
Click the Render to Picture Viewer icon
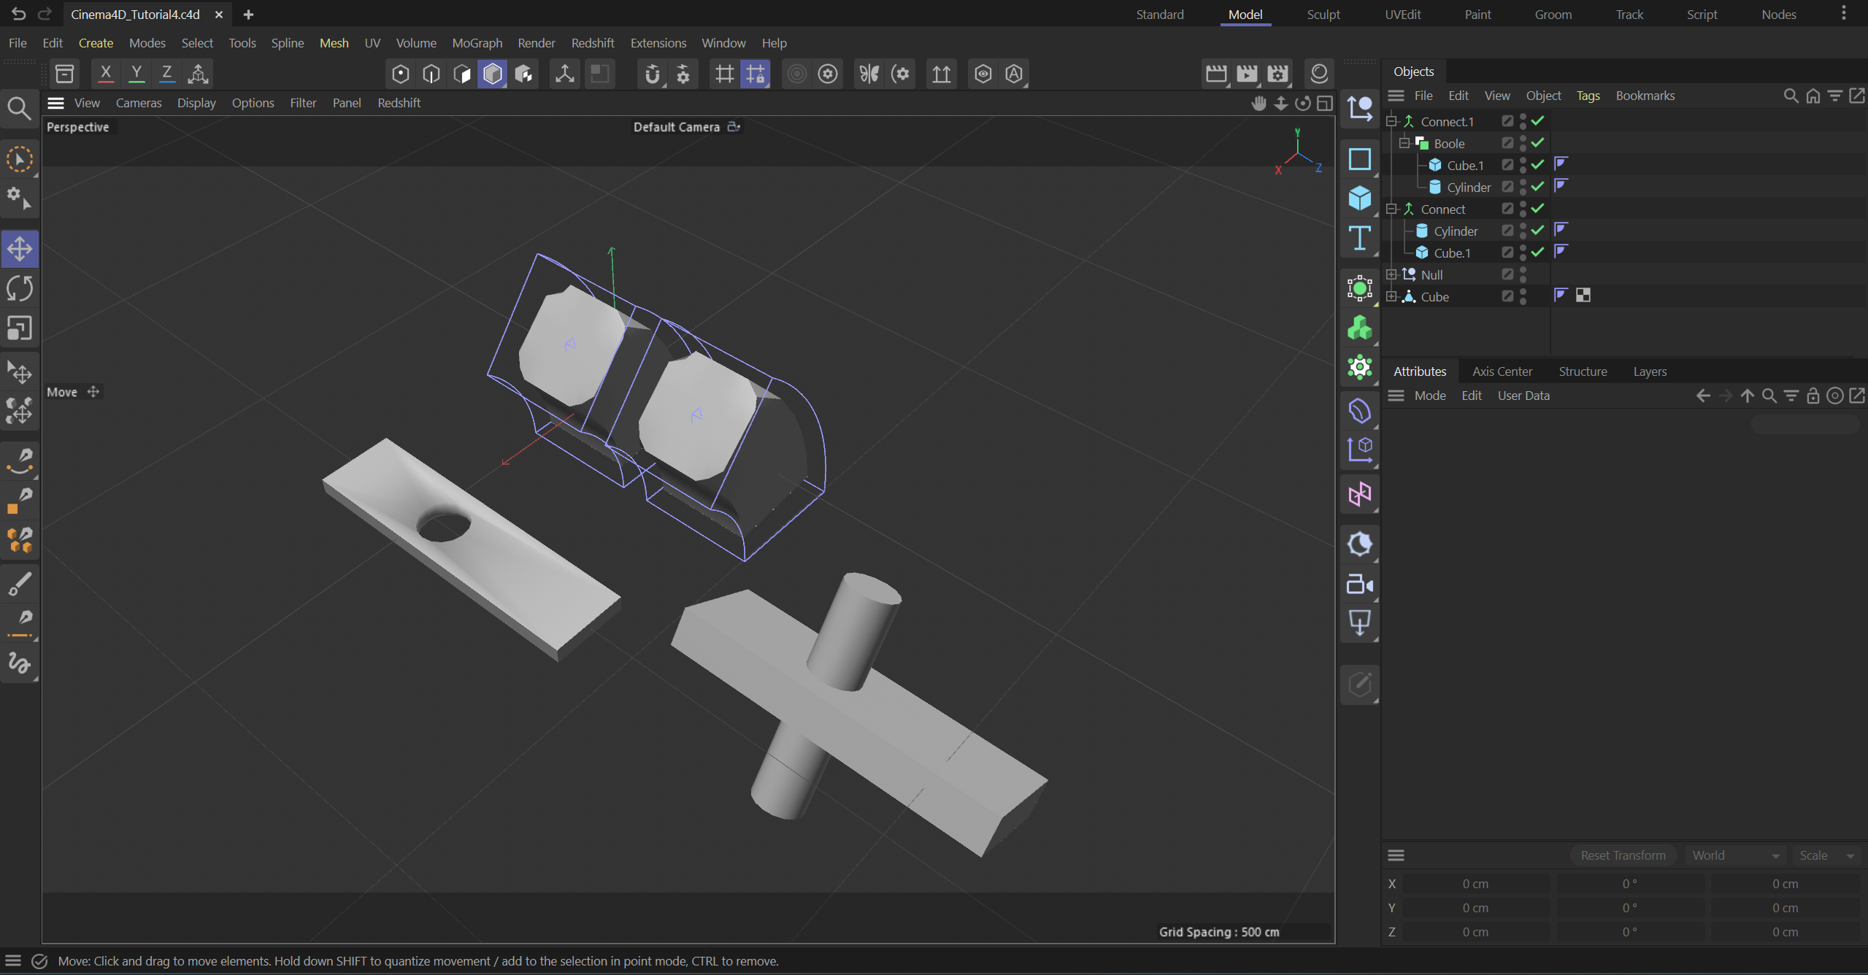point(1248,73)
